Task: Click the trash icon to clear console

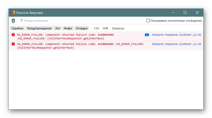Action: (x=13, y=21)
